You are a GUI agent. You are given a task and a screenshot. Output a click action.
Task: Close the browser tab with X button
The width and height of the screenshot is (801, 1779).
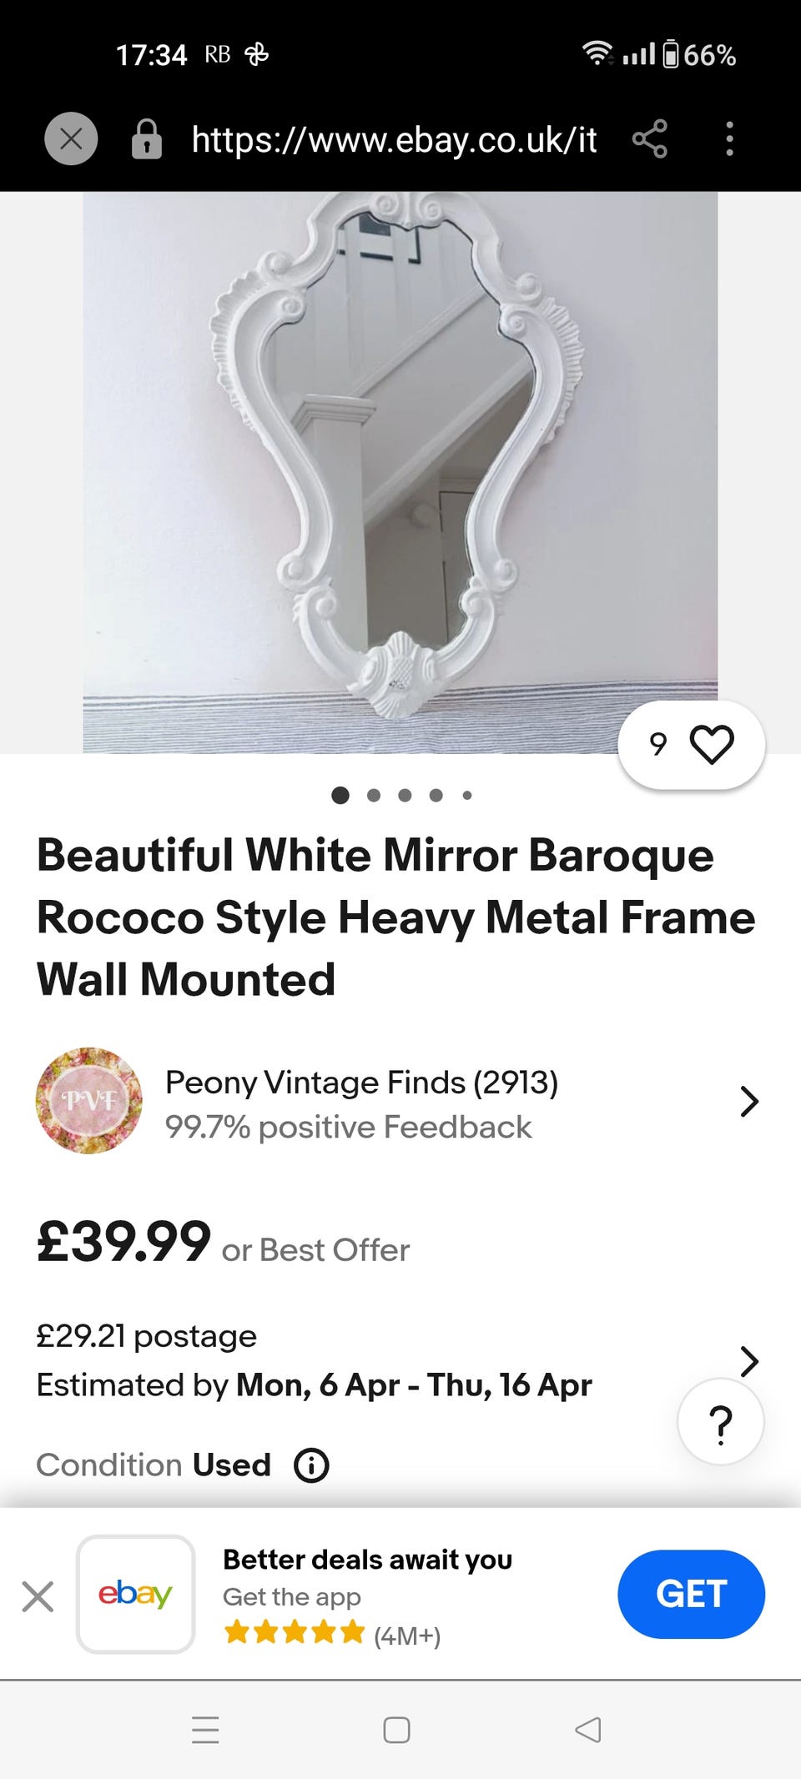71,138
